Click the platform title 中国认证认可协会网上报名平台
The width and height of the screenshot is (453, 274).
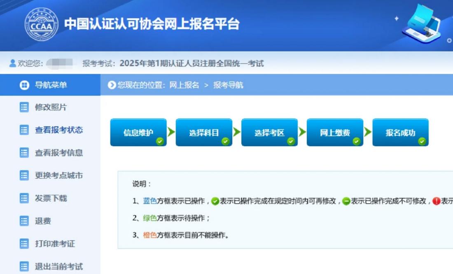click(152, 24)
